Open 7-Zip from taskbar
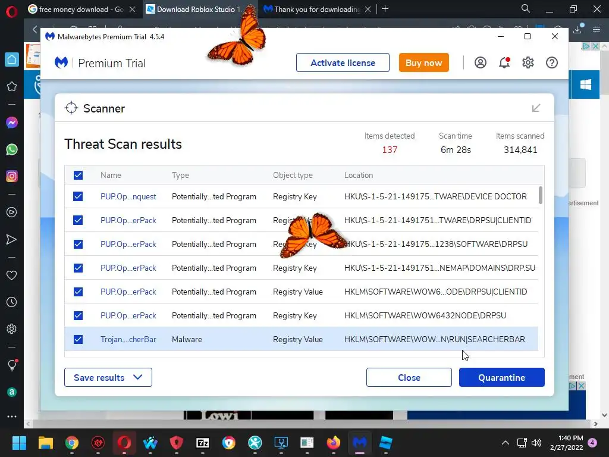Image resolution: width=609 pixels, height=457 pixels. (x=203, y=443)
